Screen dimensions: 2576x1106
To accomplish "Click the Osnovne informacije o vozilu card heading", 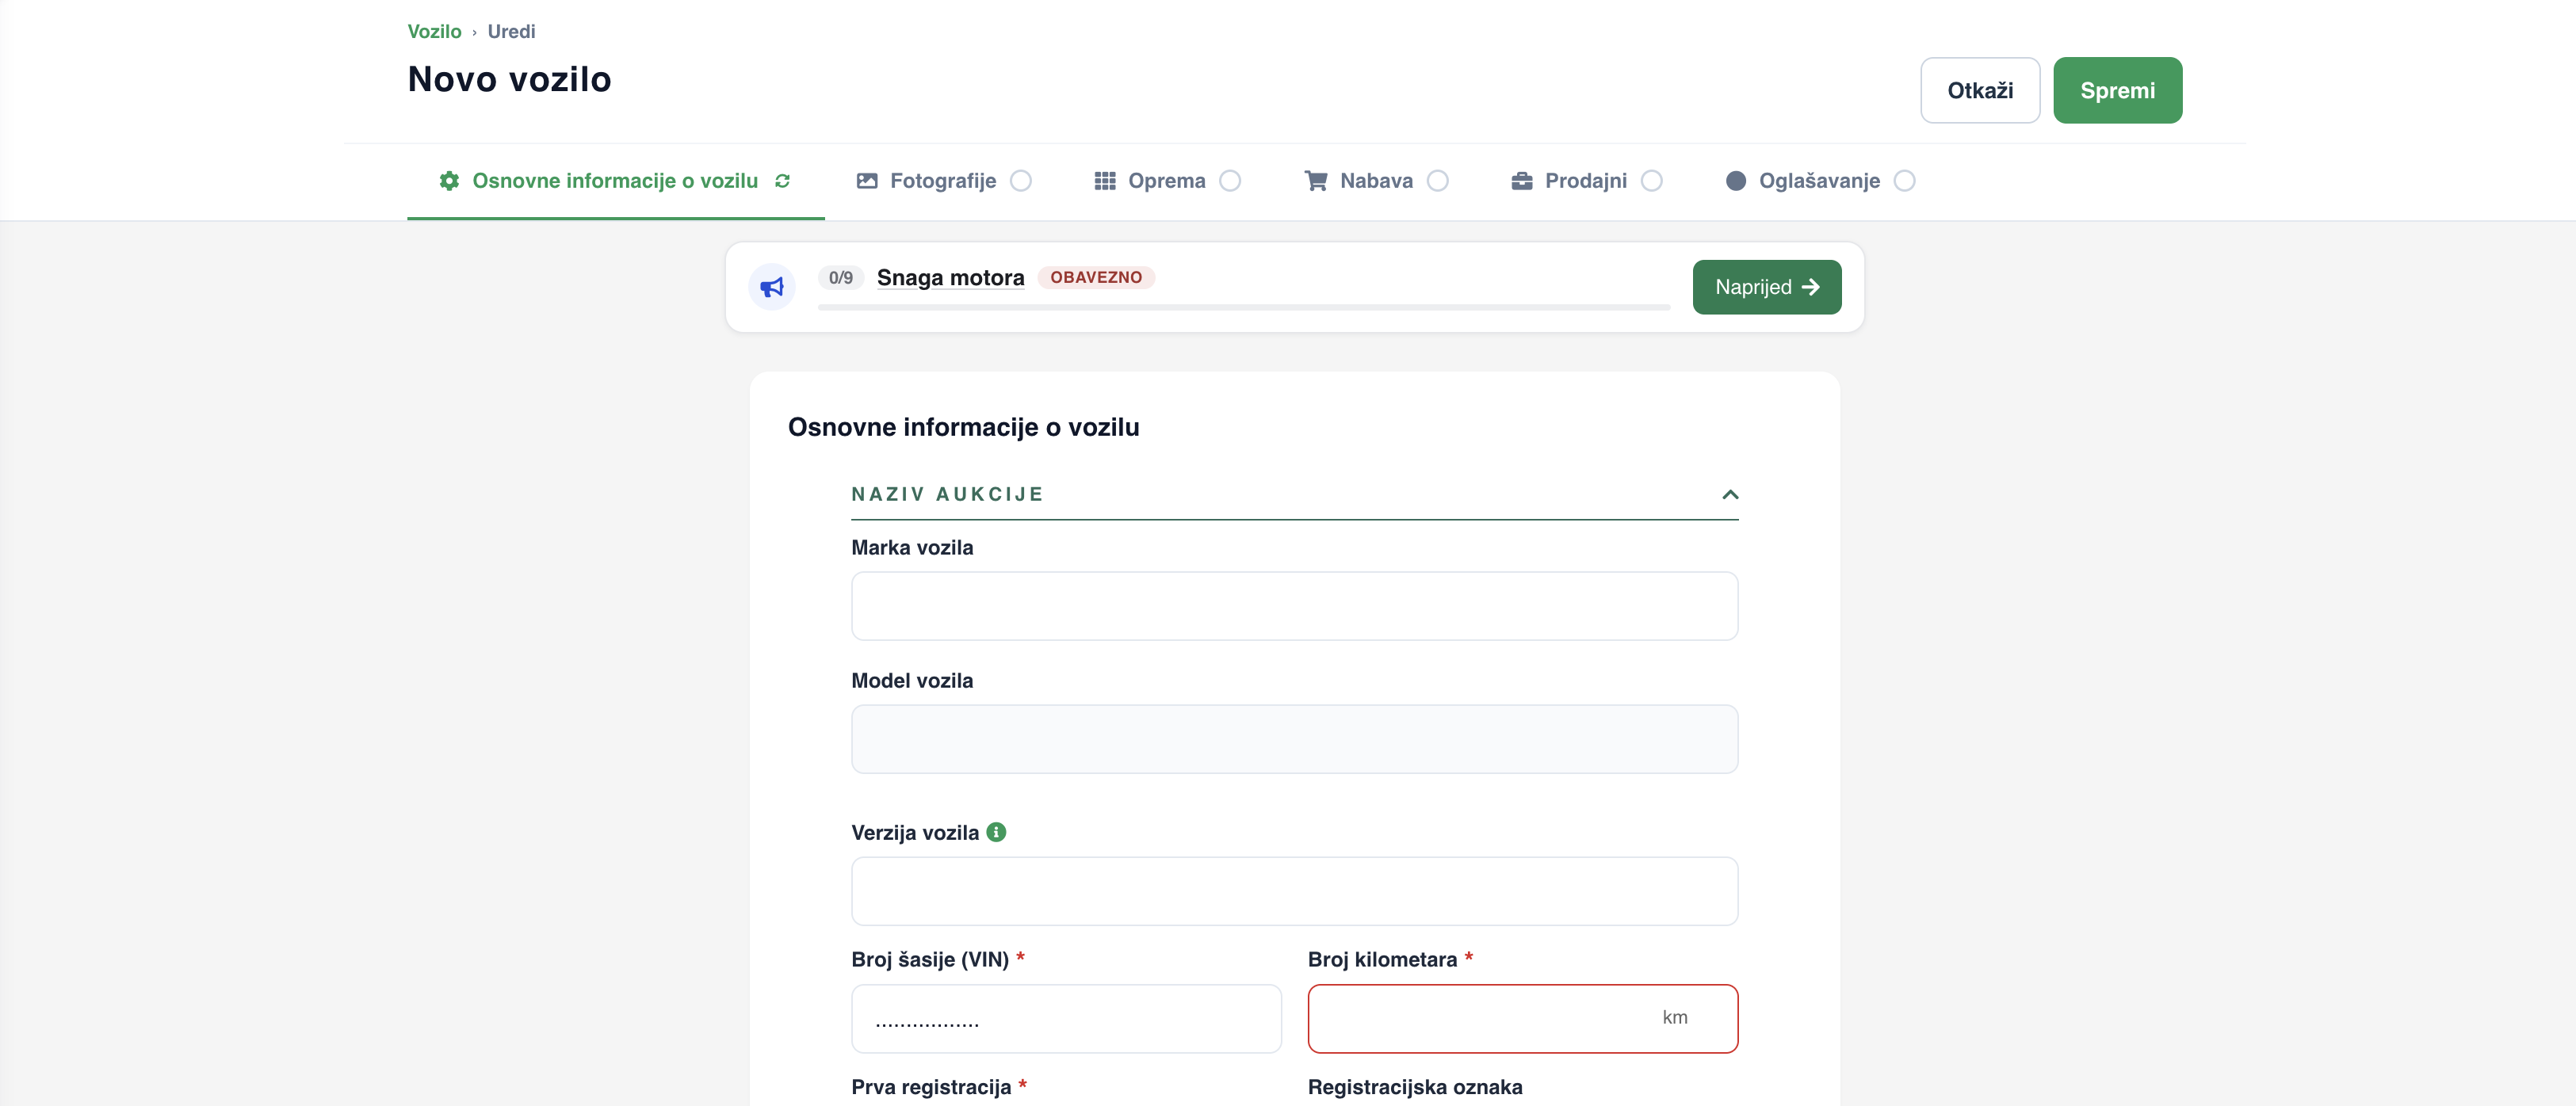I will (x=964, y=427).
